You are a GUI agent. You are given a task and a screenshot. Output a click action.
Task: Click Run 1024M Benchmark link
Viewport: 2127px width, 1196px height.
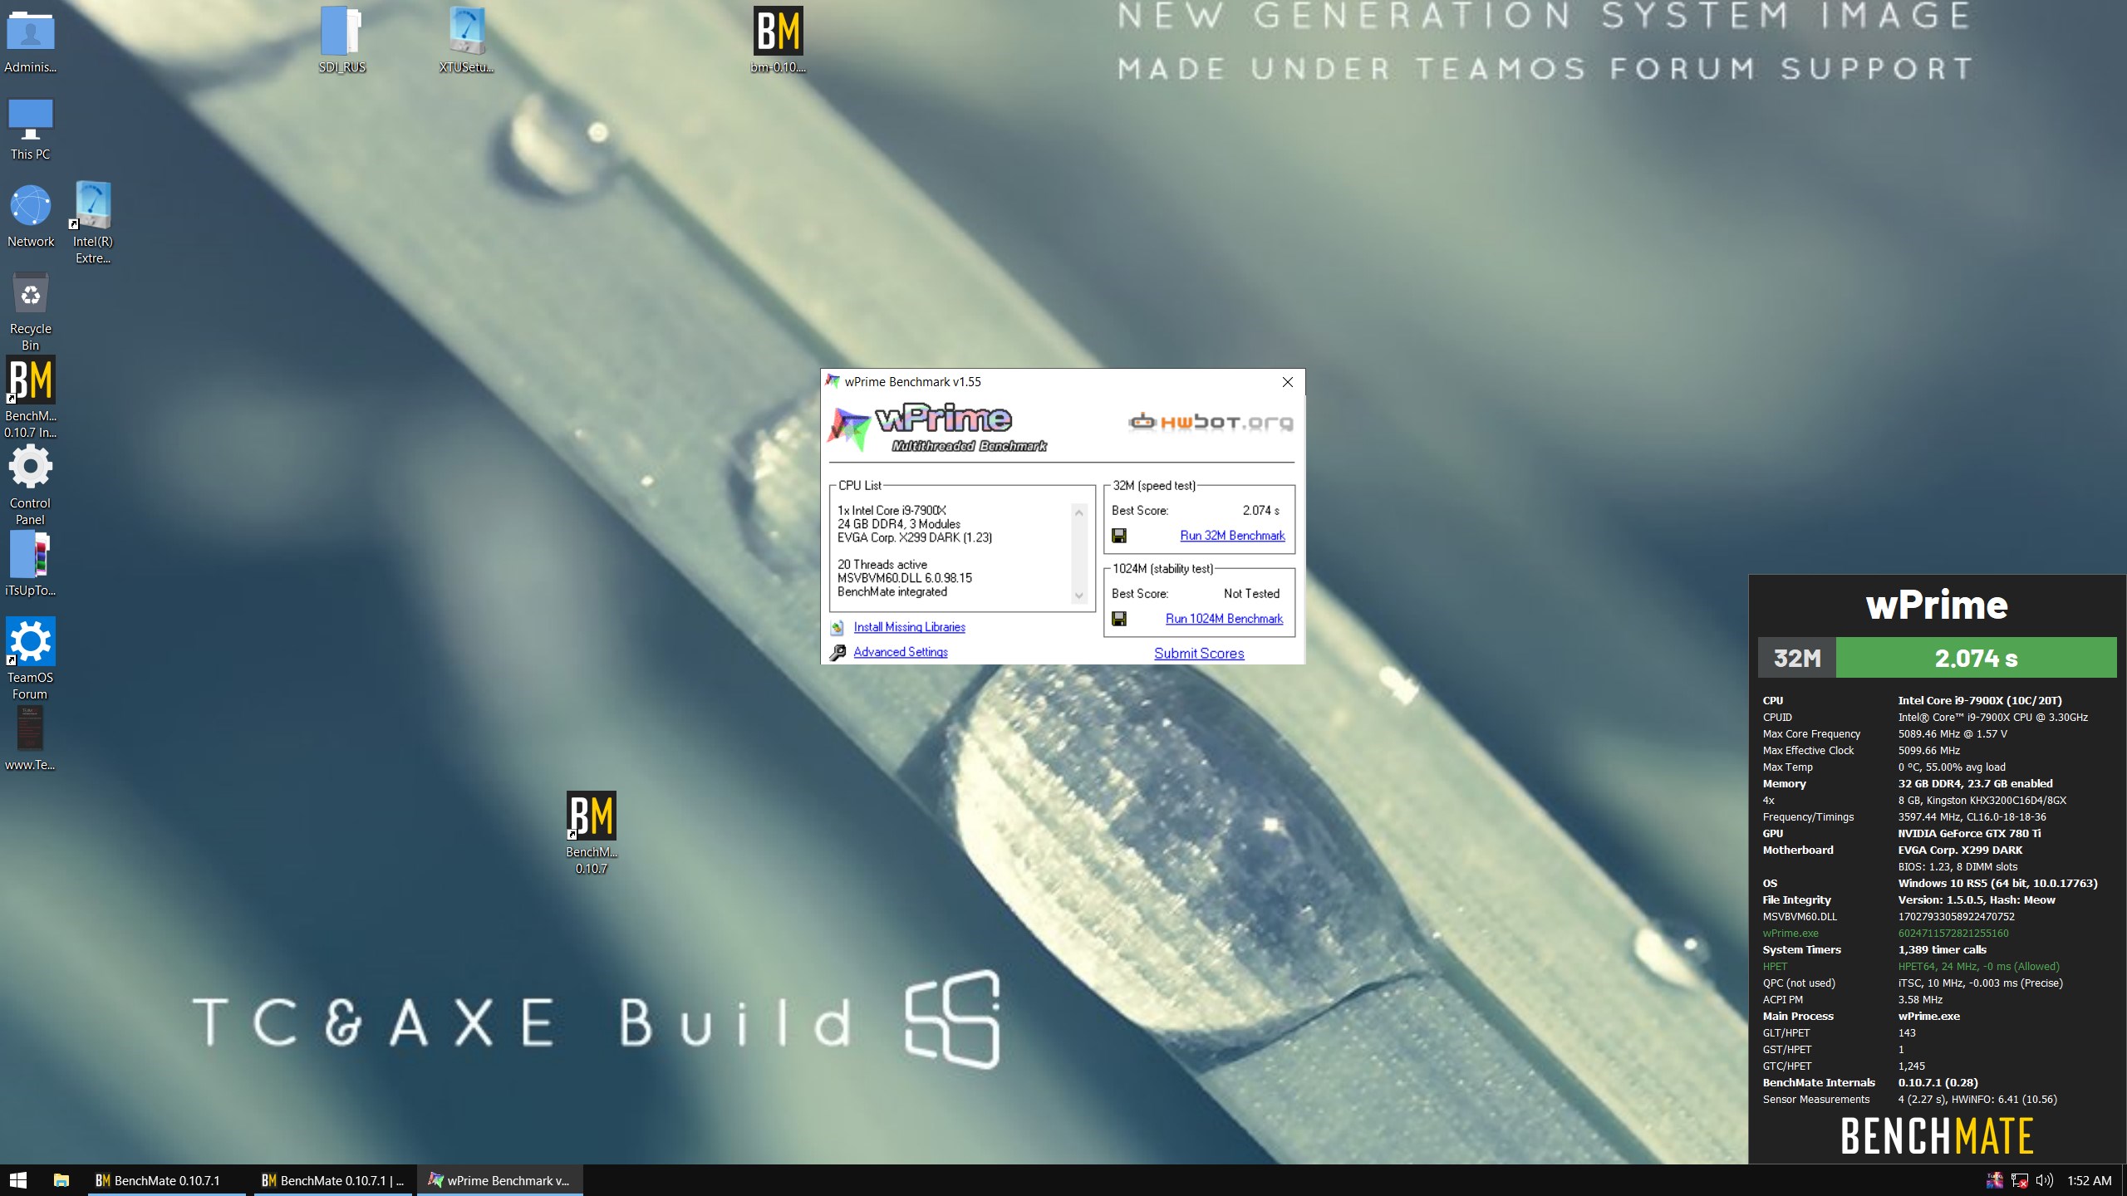click(x=1224, y=619)
